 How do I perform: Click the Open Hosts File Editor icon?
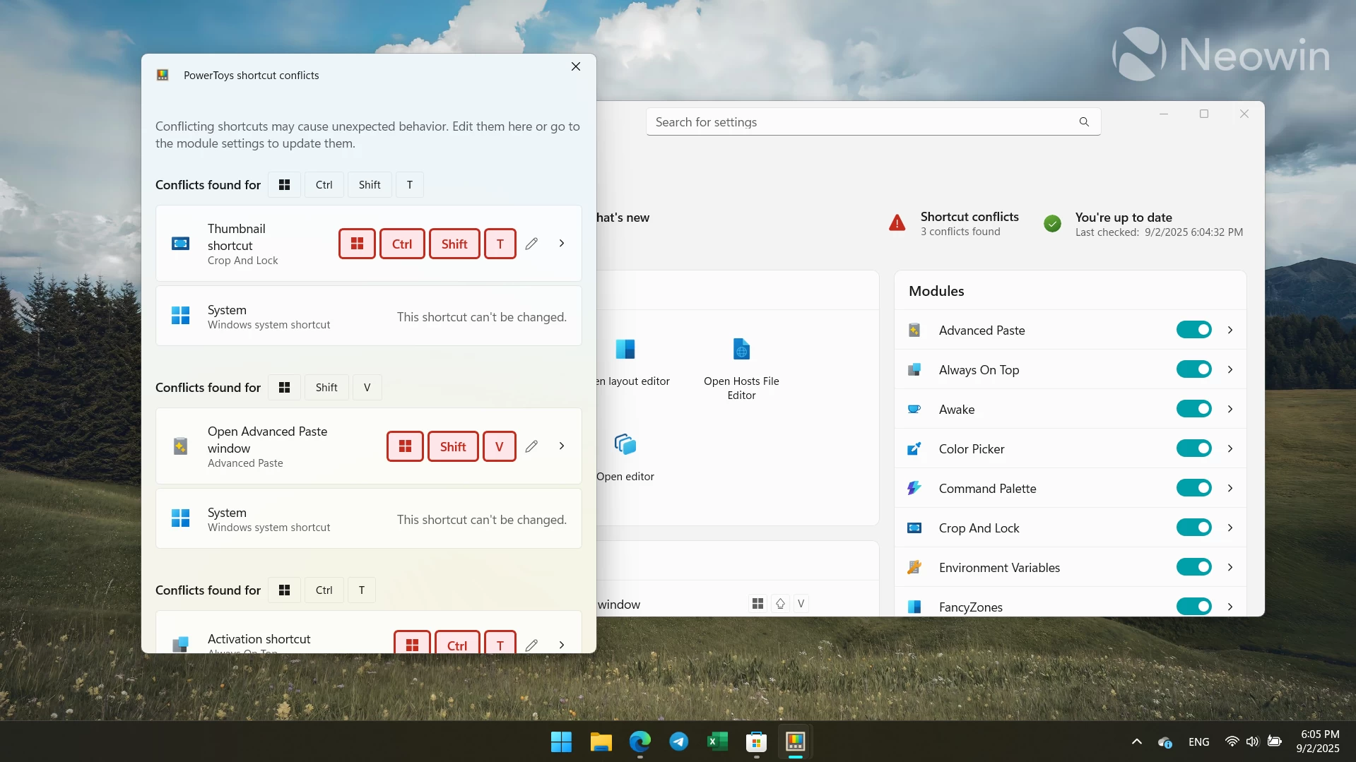point(741,348)
